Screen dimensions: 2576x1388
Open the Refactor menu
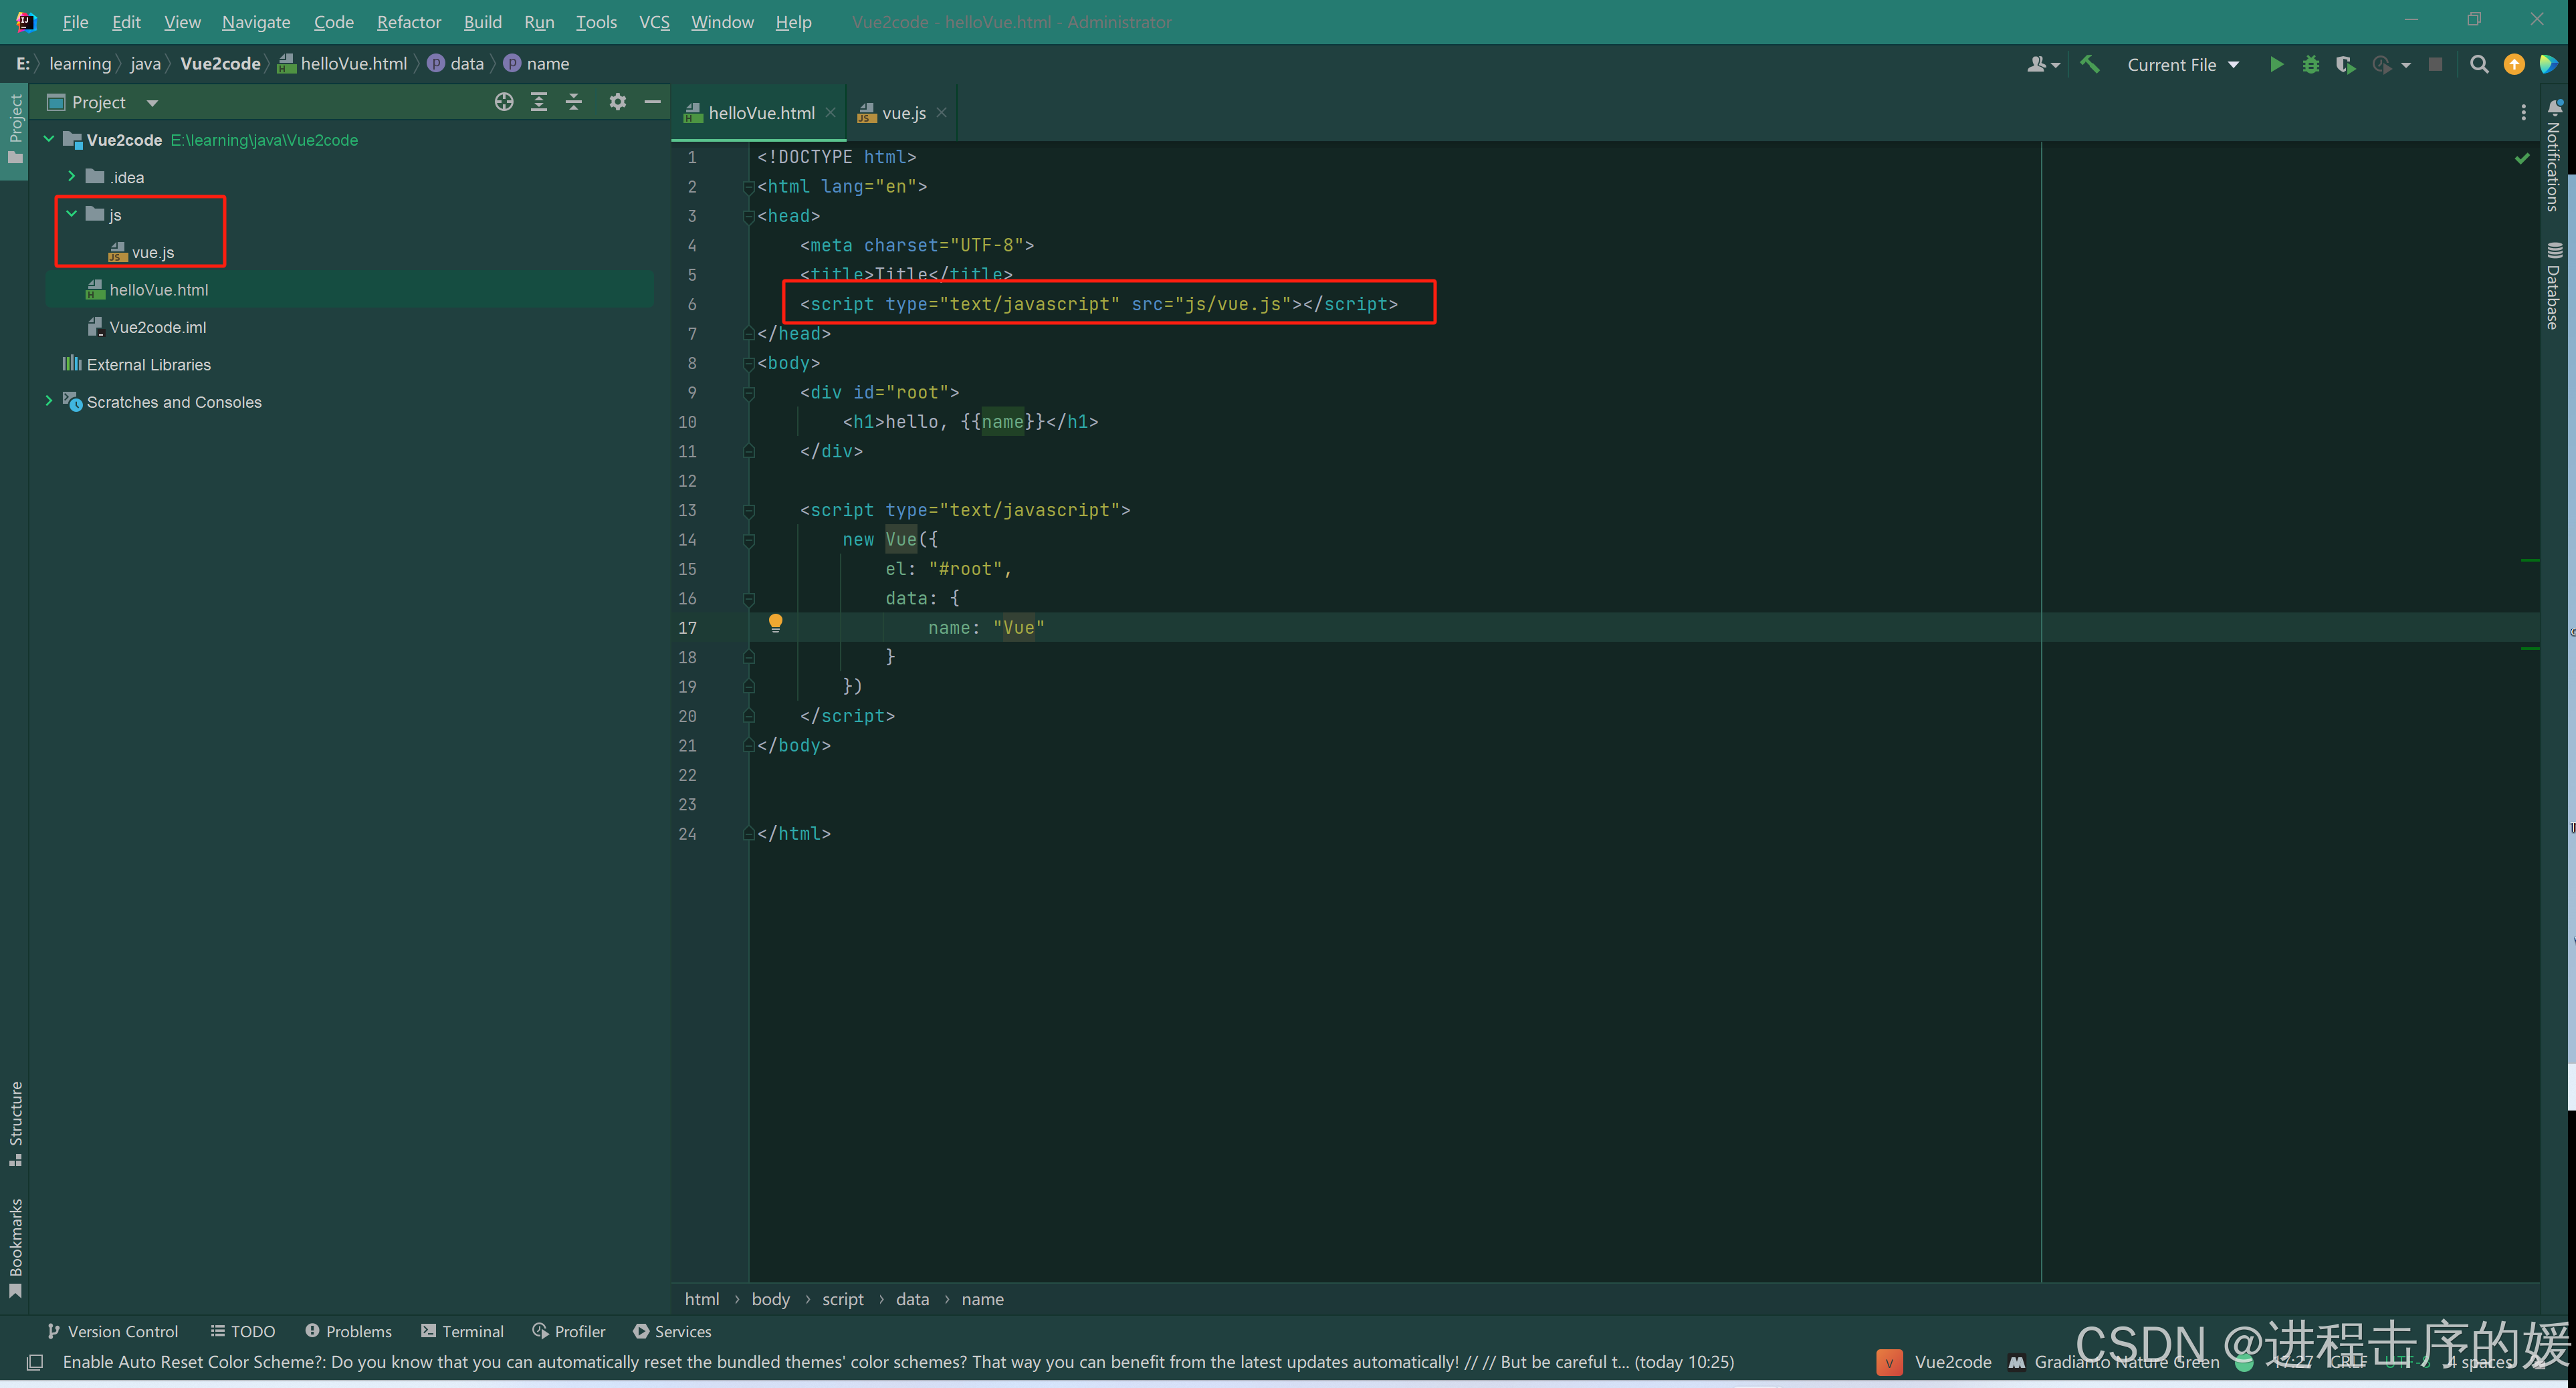pyautogui.click(x=408, y=22)
